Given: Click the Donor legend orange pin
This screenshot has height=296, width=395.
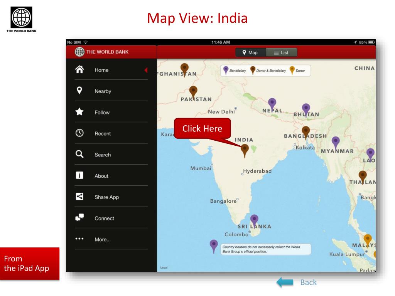Looking at the screenshot, I should pyautogui.click(x=292, y=71).
